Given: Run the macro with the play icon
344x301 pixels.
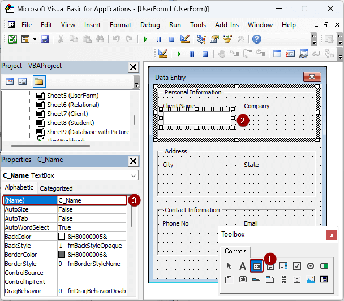Looking at the screenshot, I should (145, 39).
